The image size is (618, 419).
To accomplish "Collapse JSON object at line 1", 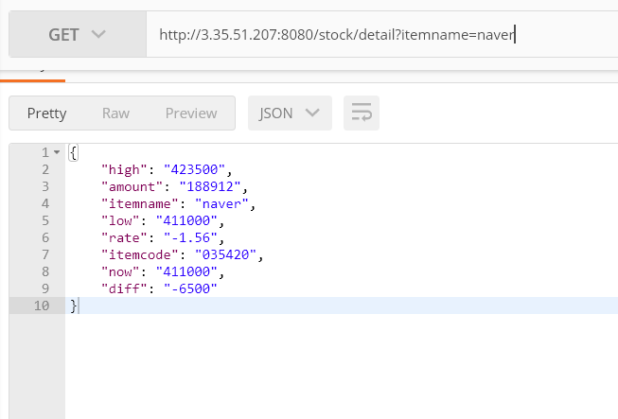I will [57, 152].
